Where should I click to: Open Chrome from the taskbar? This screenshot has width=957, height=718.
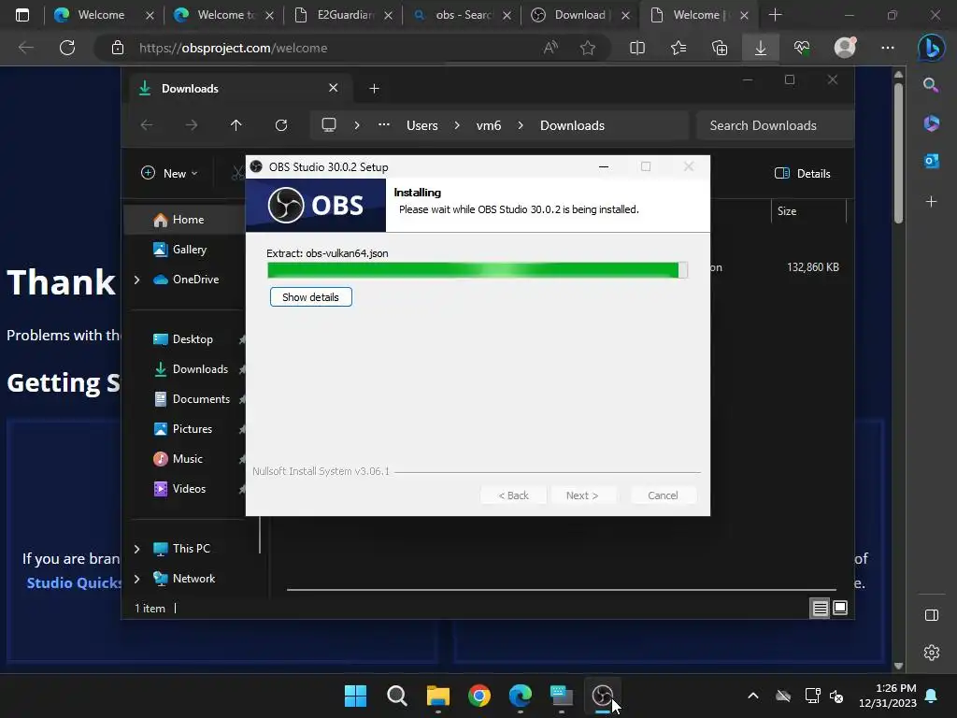479,696
